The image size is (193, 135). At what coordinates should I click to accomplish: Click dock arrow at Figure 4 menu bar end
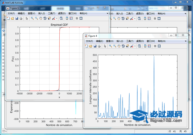click(x=185, y=41)
